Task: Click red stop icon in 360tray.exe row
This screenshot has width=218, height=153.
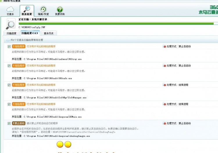Action: tap(164, 46)
